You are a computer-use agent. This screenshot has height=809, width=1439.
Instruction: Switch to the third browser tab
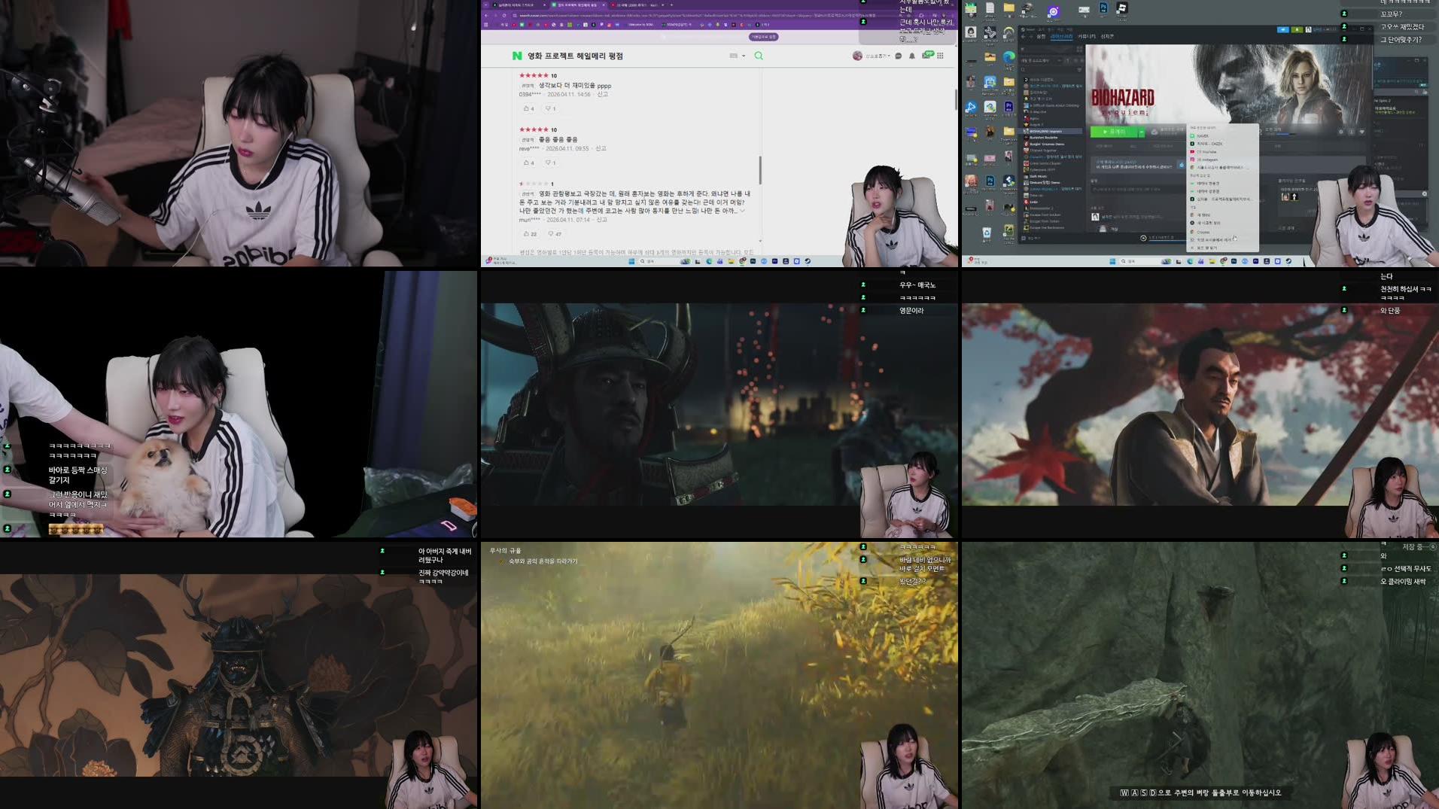click(x=637, y=5)
